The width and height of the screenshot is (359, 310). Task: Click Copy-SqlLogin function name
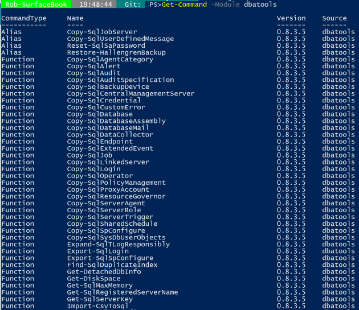pos(93,169)
